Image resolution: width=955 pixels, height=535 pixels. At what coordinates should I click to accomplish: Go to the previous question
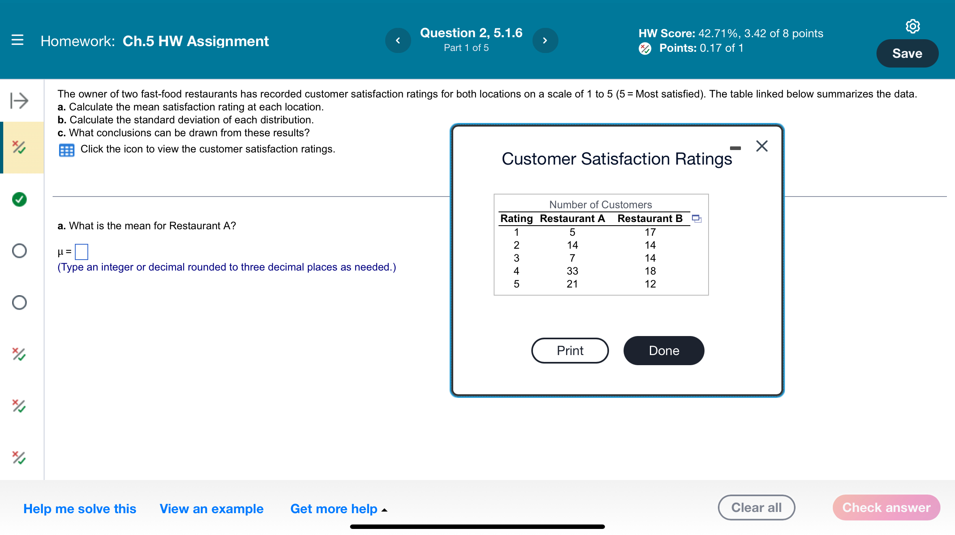(x=398, y=40)
